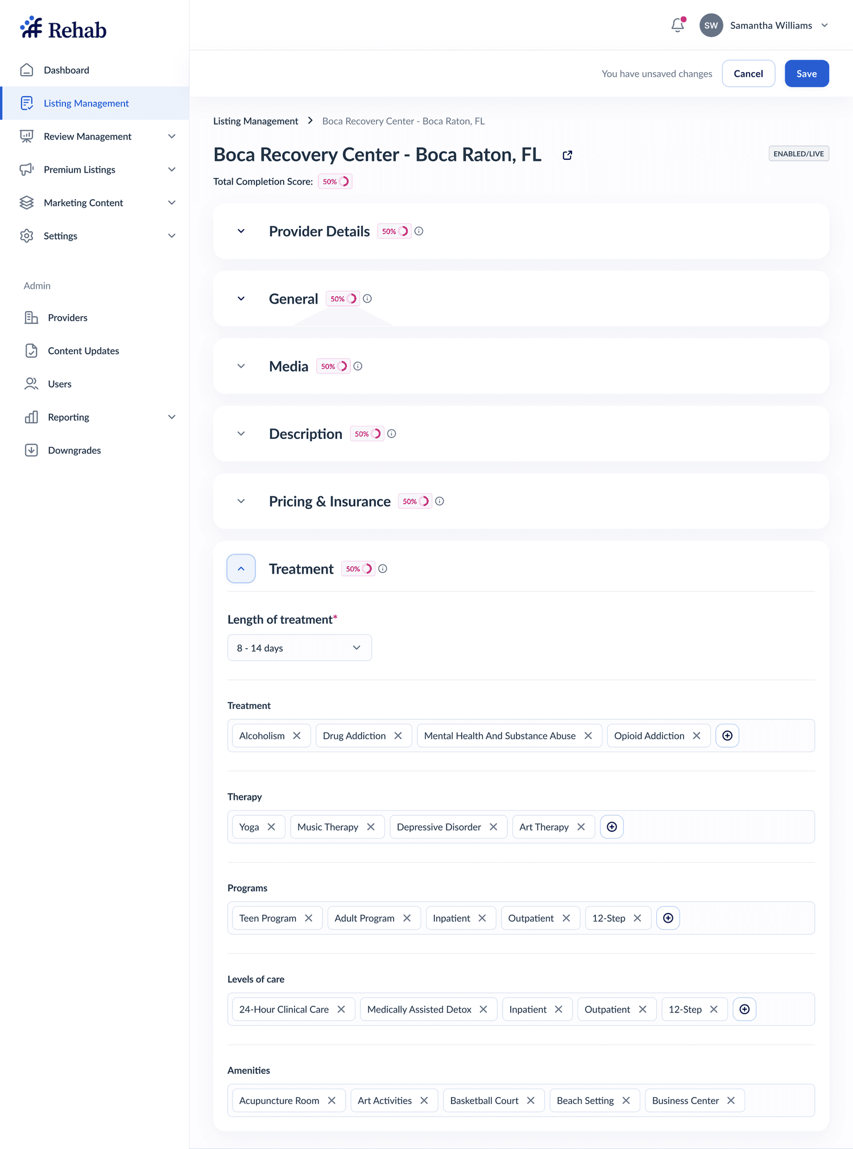Add a new Therapy tag
Screen dimensions: 853x1149
(x=612, y=827)
